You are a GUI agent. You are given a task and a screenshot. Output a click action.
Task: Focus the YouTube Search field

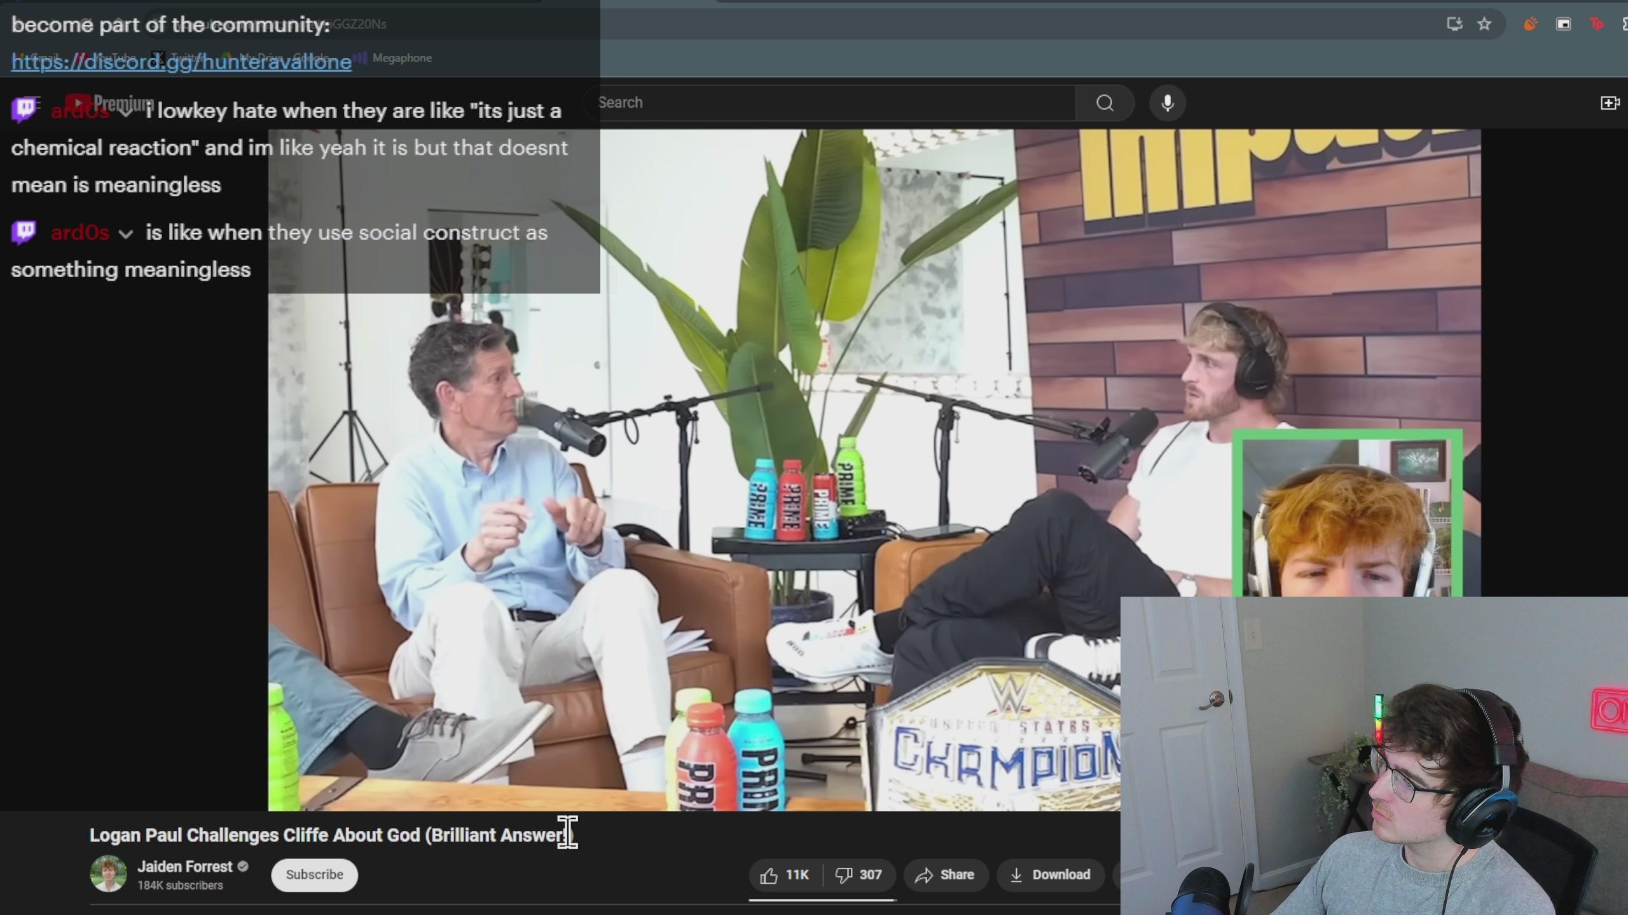[830, 103]
